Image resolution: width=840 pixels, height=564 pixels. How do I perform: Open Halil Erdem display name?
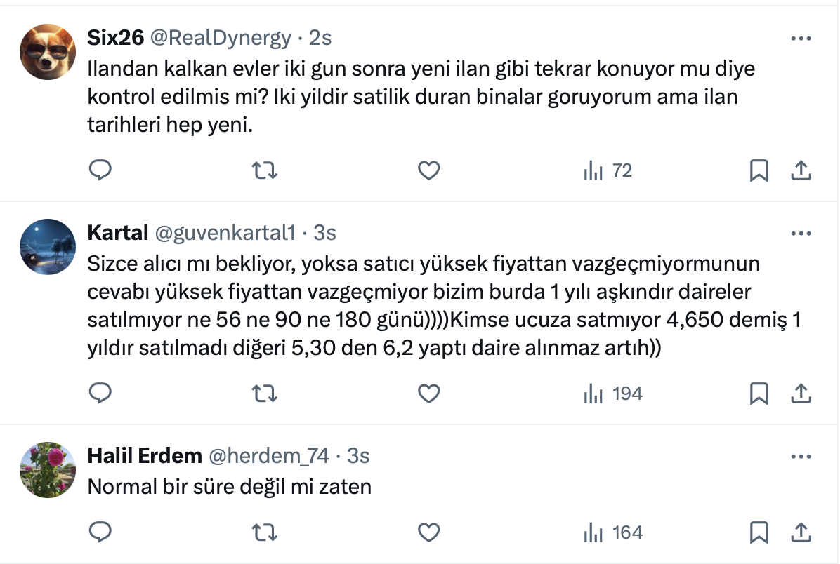pyautogui.click(x=144, y=456)
